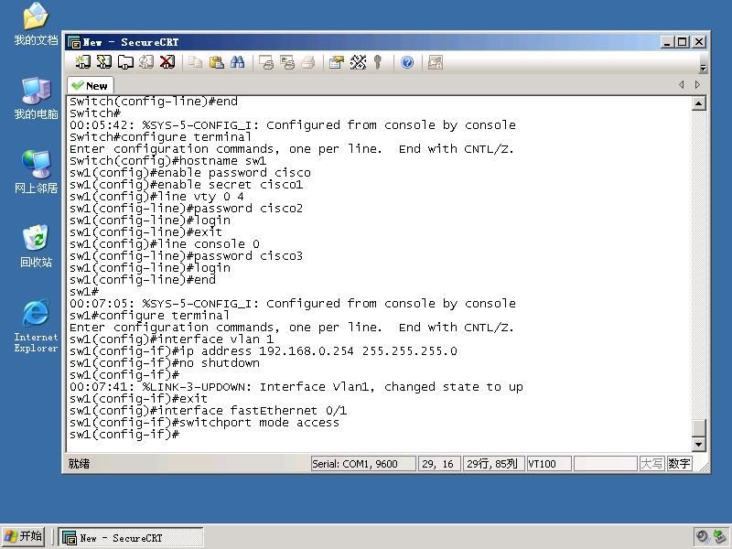
Task: Click the 'line console 0' command line
Action: (165, 244)
